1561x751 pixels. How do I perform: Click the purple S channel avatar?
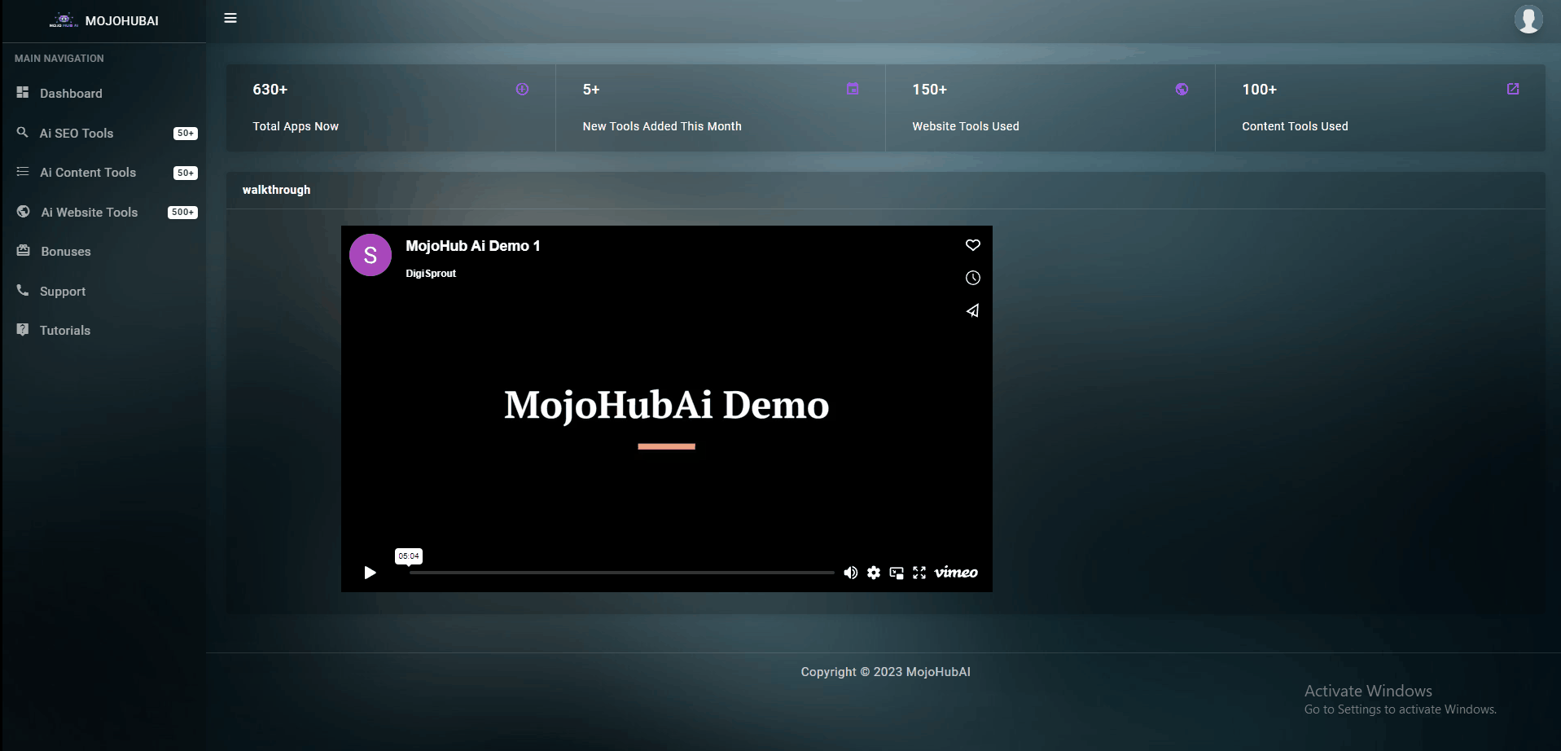(371, 255)
